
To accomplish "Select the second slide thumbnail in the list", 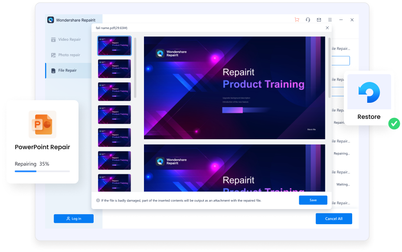I will (114, 69).
